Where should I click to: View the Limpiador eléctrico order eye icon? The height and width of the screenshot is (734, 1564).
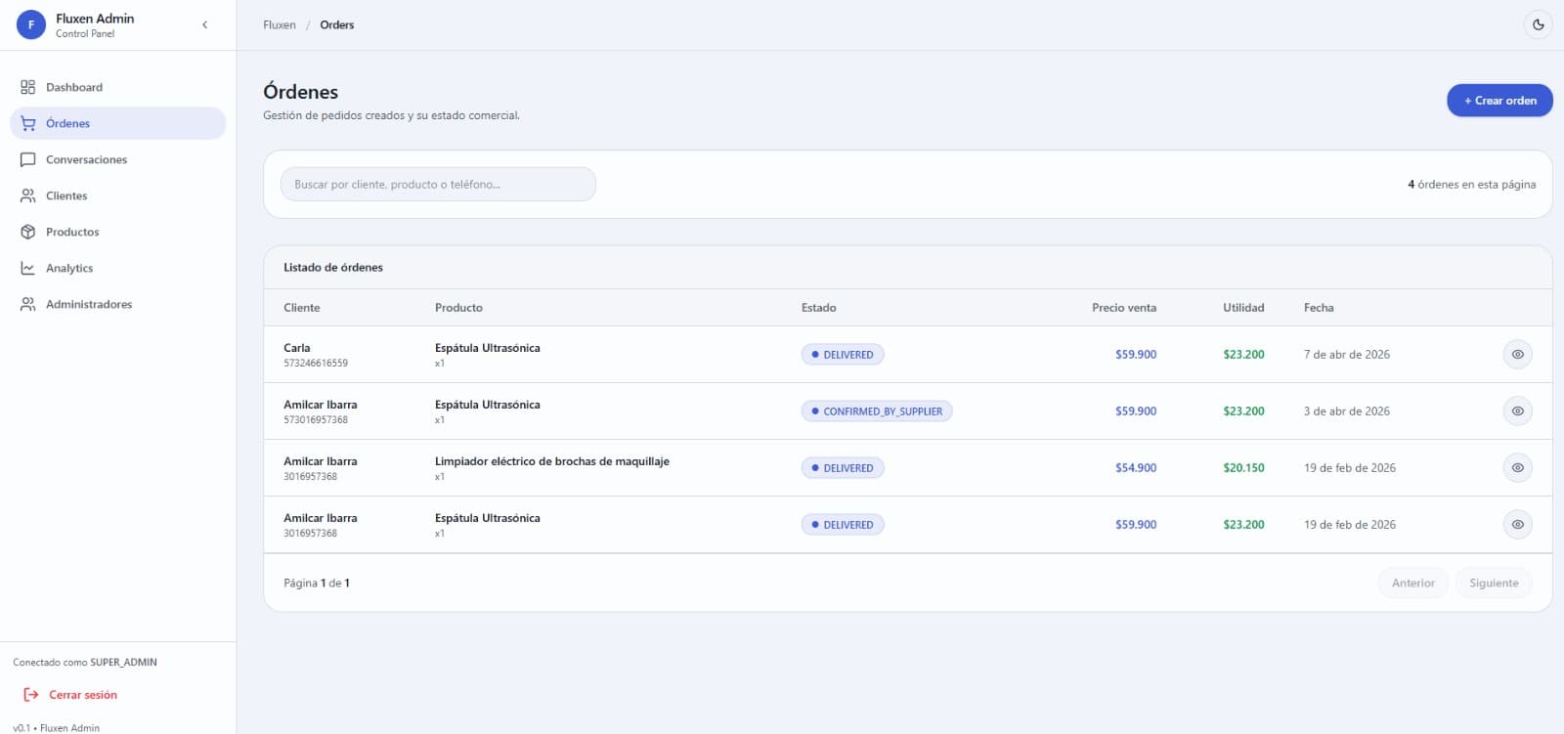(1517, 468)
